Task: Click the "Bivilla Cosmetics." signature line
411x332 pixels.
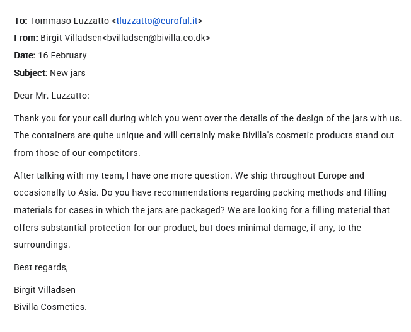Action: (x=50, y=307)
